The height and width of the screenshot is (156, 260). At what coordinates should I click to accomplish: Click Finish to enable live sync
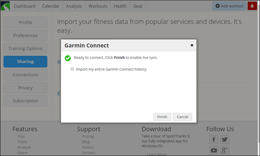pos(162,117)
